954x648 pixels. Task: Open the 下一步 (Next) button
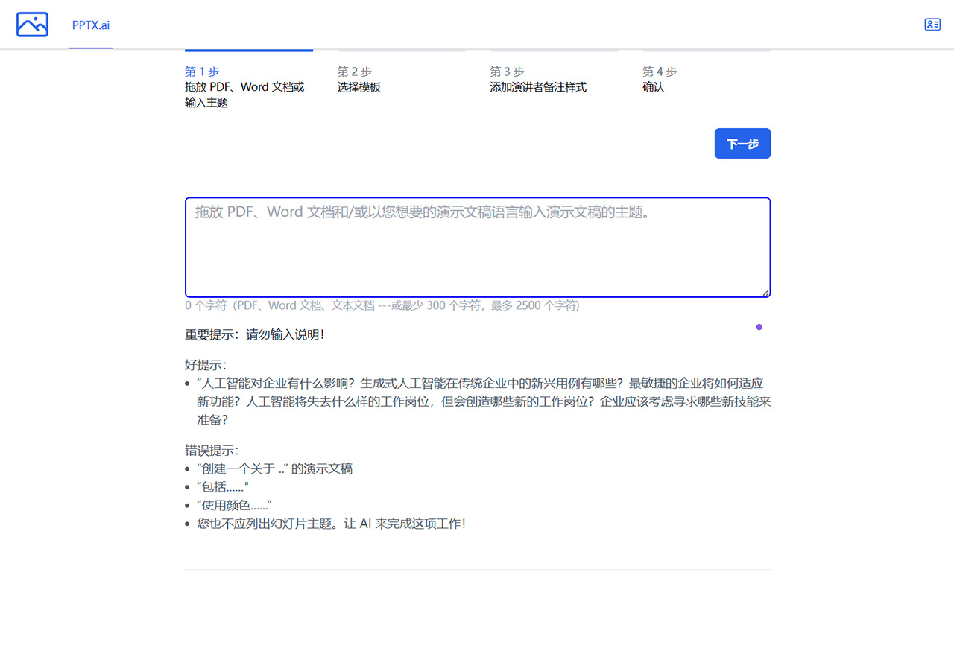click(x=742, y=143)
